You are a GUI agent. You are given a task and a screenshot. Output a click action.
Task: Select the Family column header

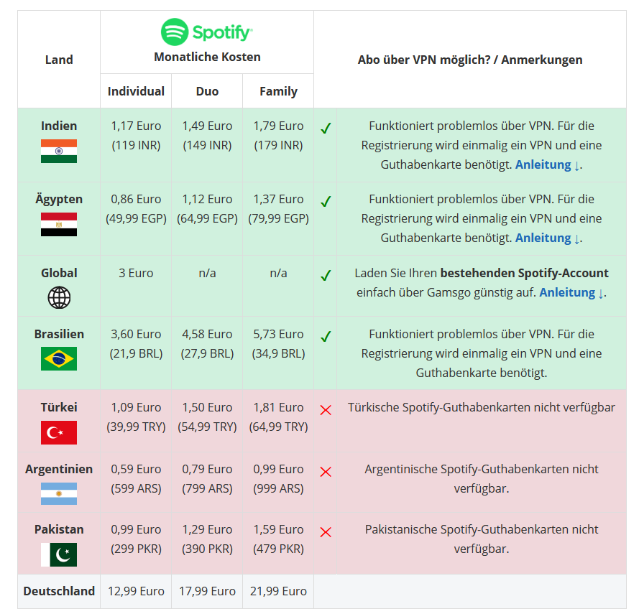coord(278,91)
